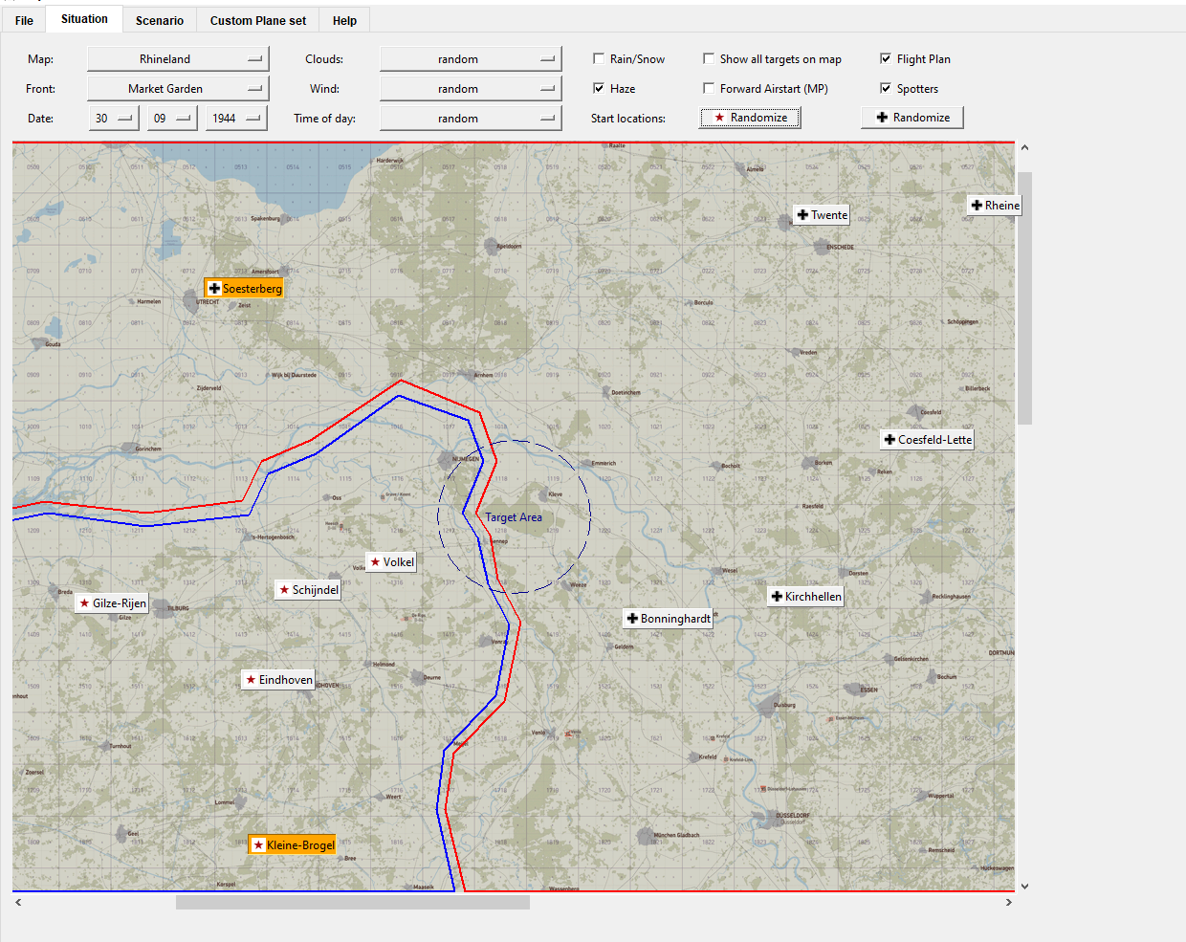
Task: Click the horizontal map scrollbar thumb
Action: pos(352,903)
